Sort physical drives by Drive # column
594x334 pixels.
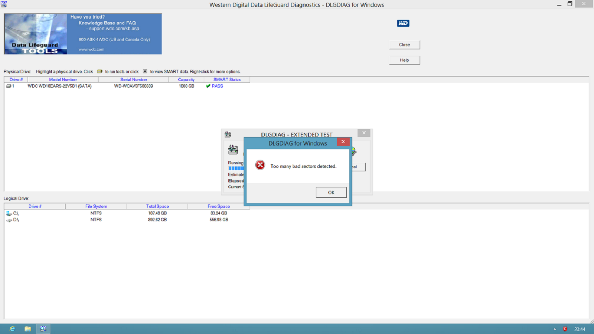pyautogui.click(x=16, y=79)
